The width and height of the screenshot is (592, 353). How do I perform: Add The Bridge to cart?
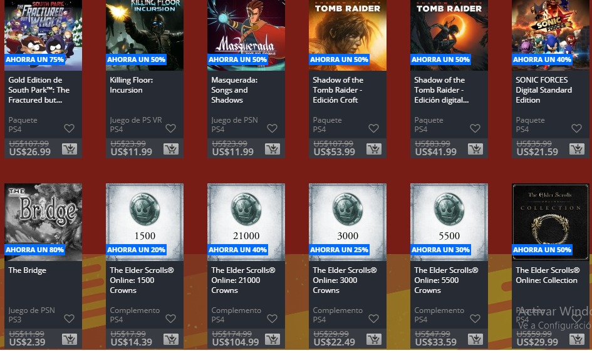pyautogui.click(x=70, y=339)
